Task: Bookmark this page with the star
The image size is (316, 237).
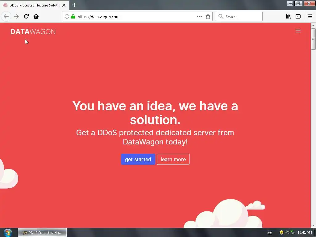Action: coord(208,17)
